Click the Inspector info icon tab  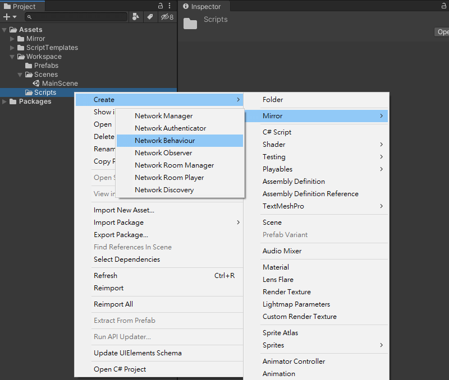[x=186, y=6]
